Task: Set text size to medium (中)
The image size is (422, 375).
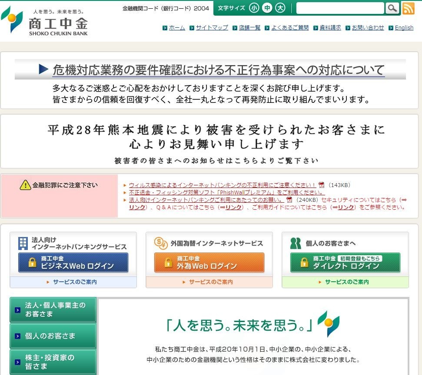Action: click(x=267, y=8)
